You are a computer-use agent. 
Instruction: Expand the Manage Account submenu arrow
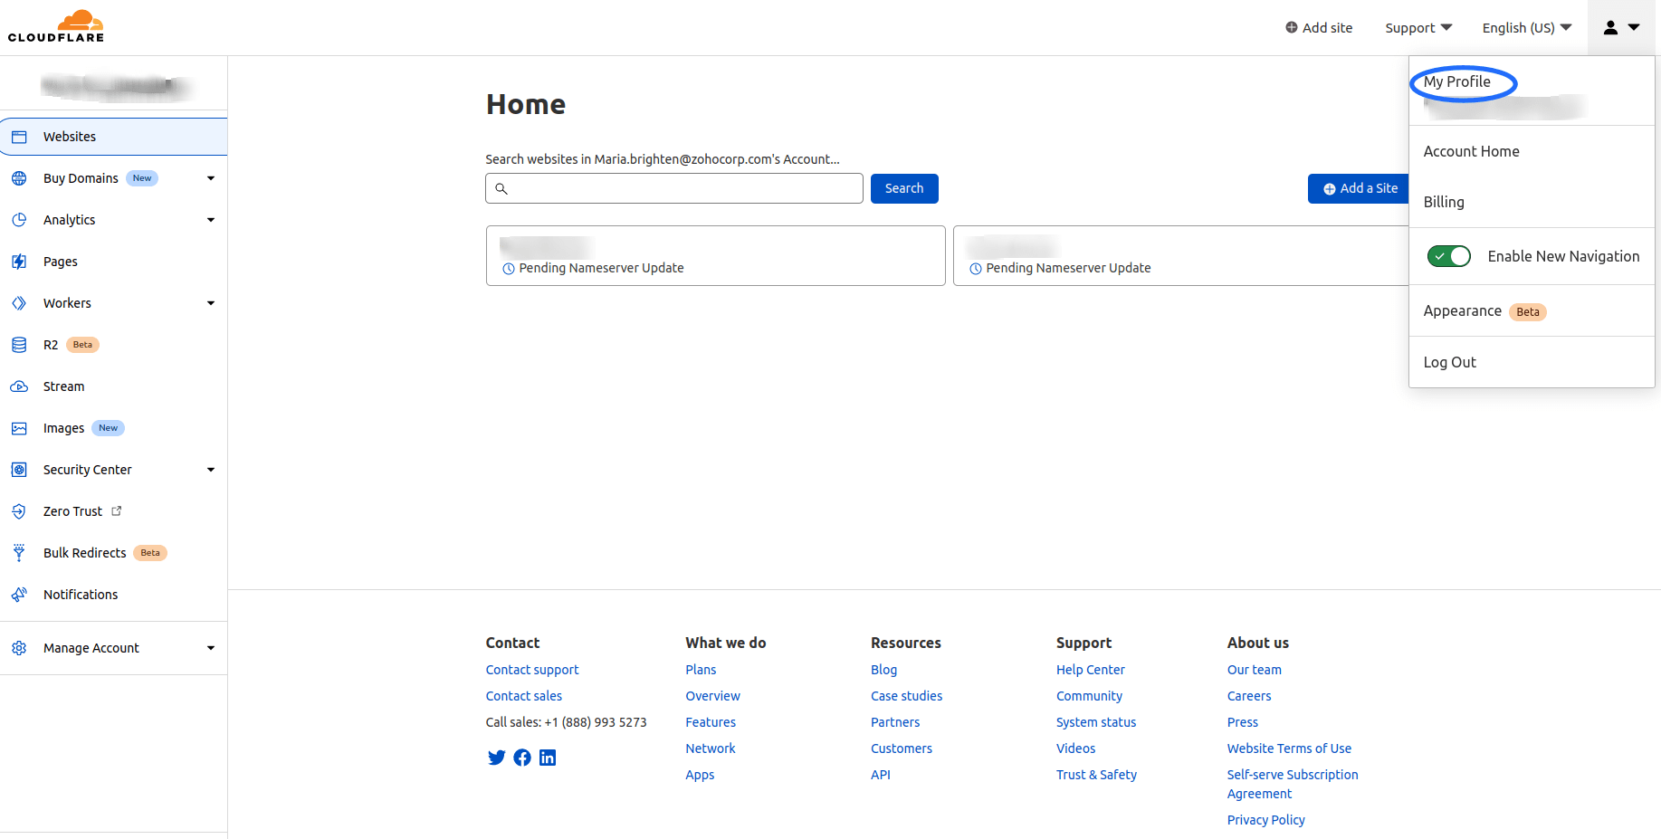[211, 648]
